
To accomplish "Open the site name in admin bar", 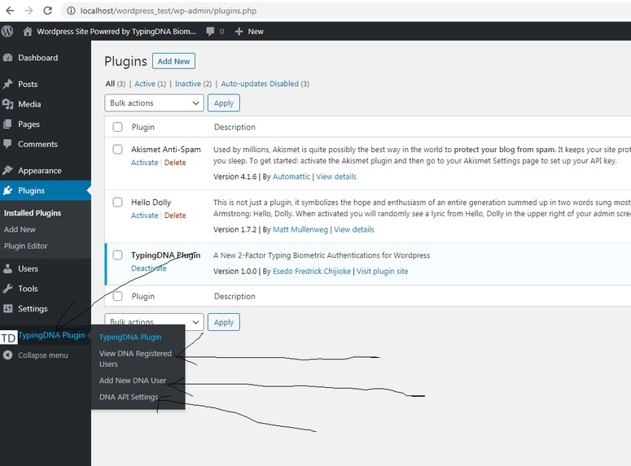I will click(x=116, y=32).
